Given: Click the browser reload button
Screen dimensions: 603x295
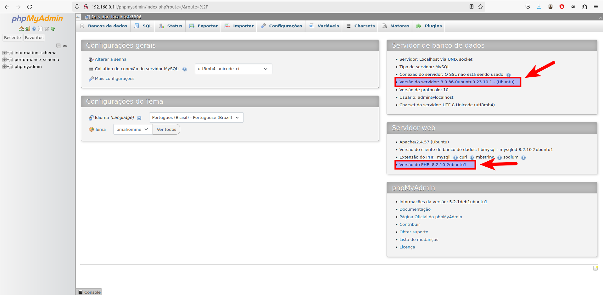Looking at the screenshot, I should 30,7.
